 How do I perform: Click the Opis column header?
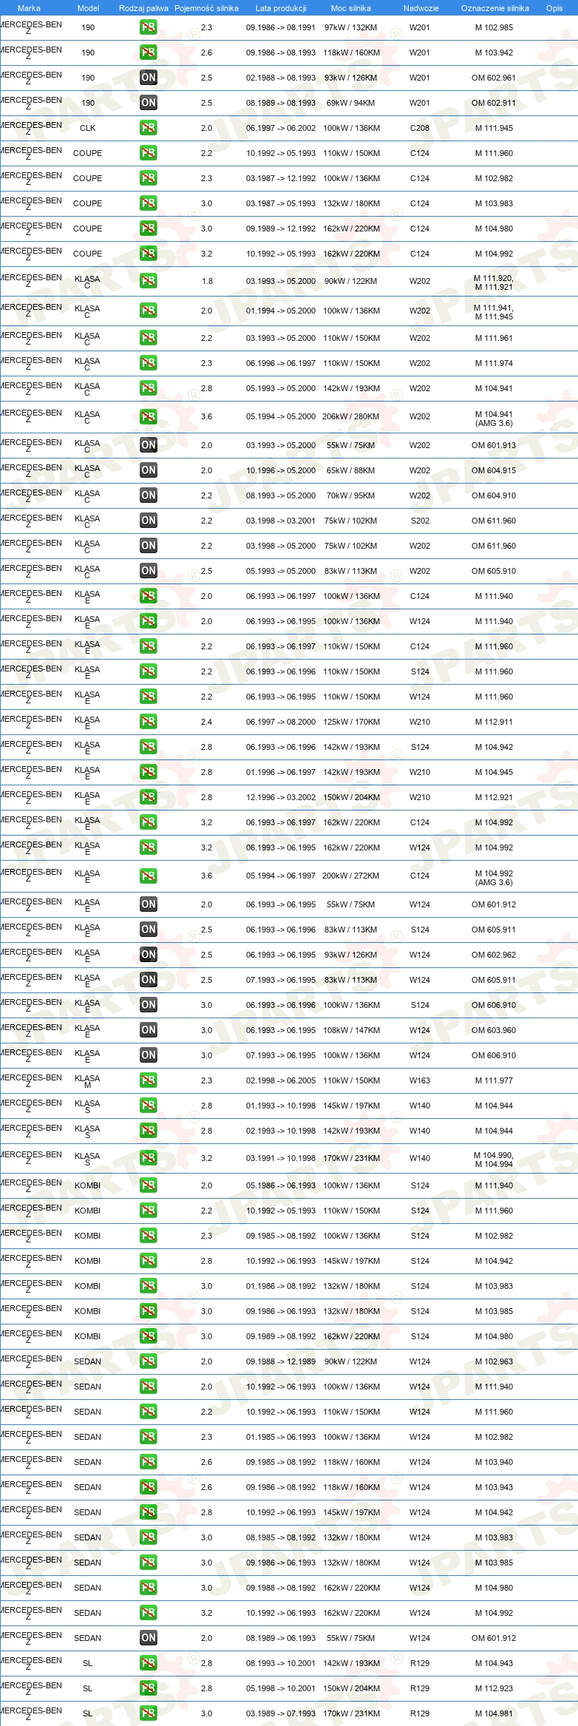pyautogui.click(x=554, y=8)
